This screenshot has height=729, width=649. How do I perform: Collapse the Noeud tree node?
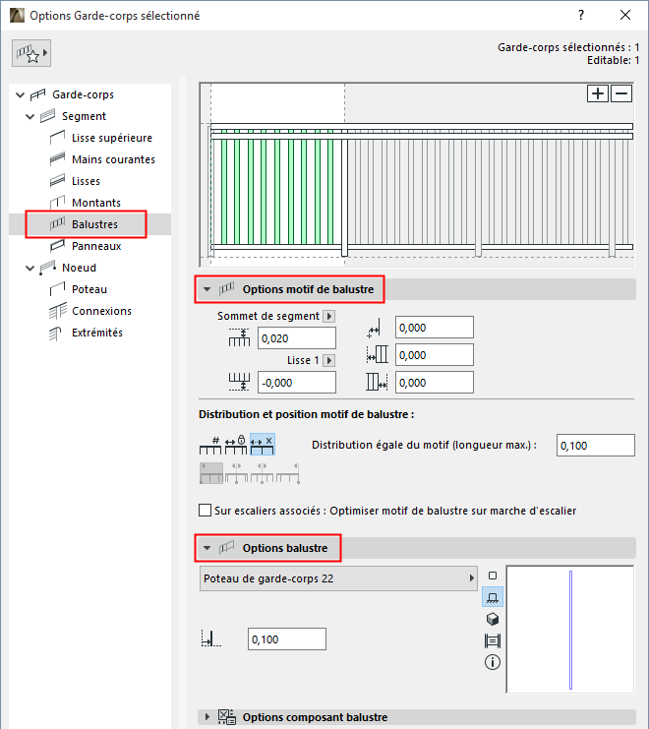click(x=29, y=268)
